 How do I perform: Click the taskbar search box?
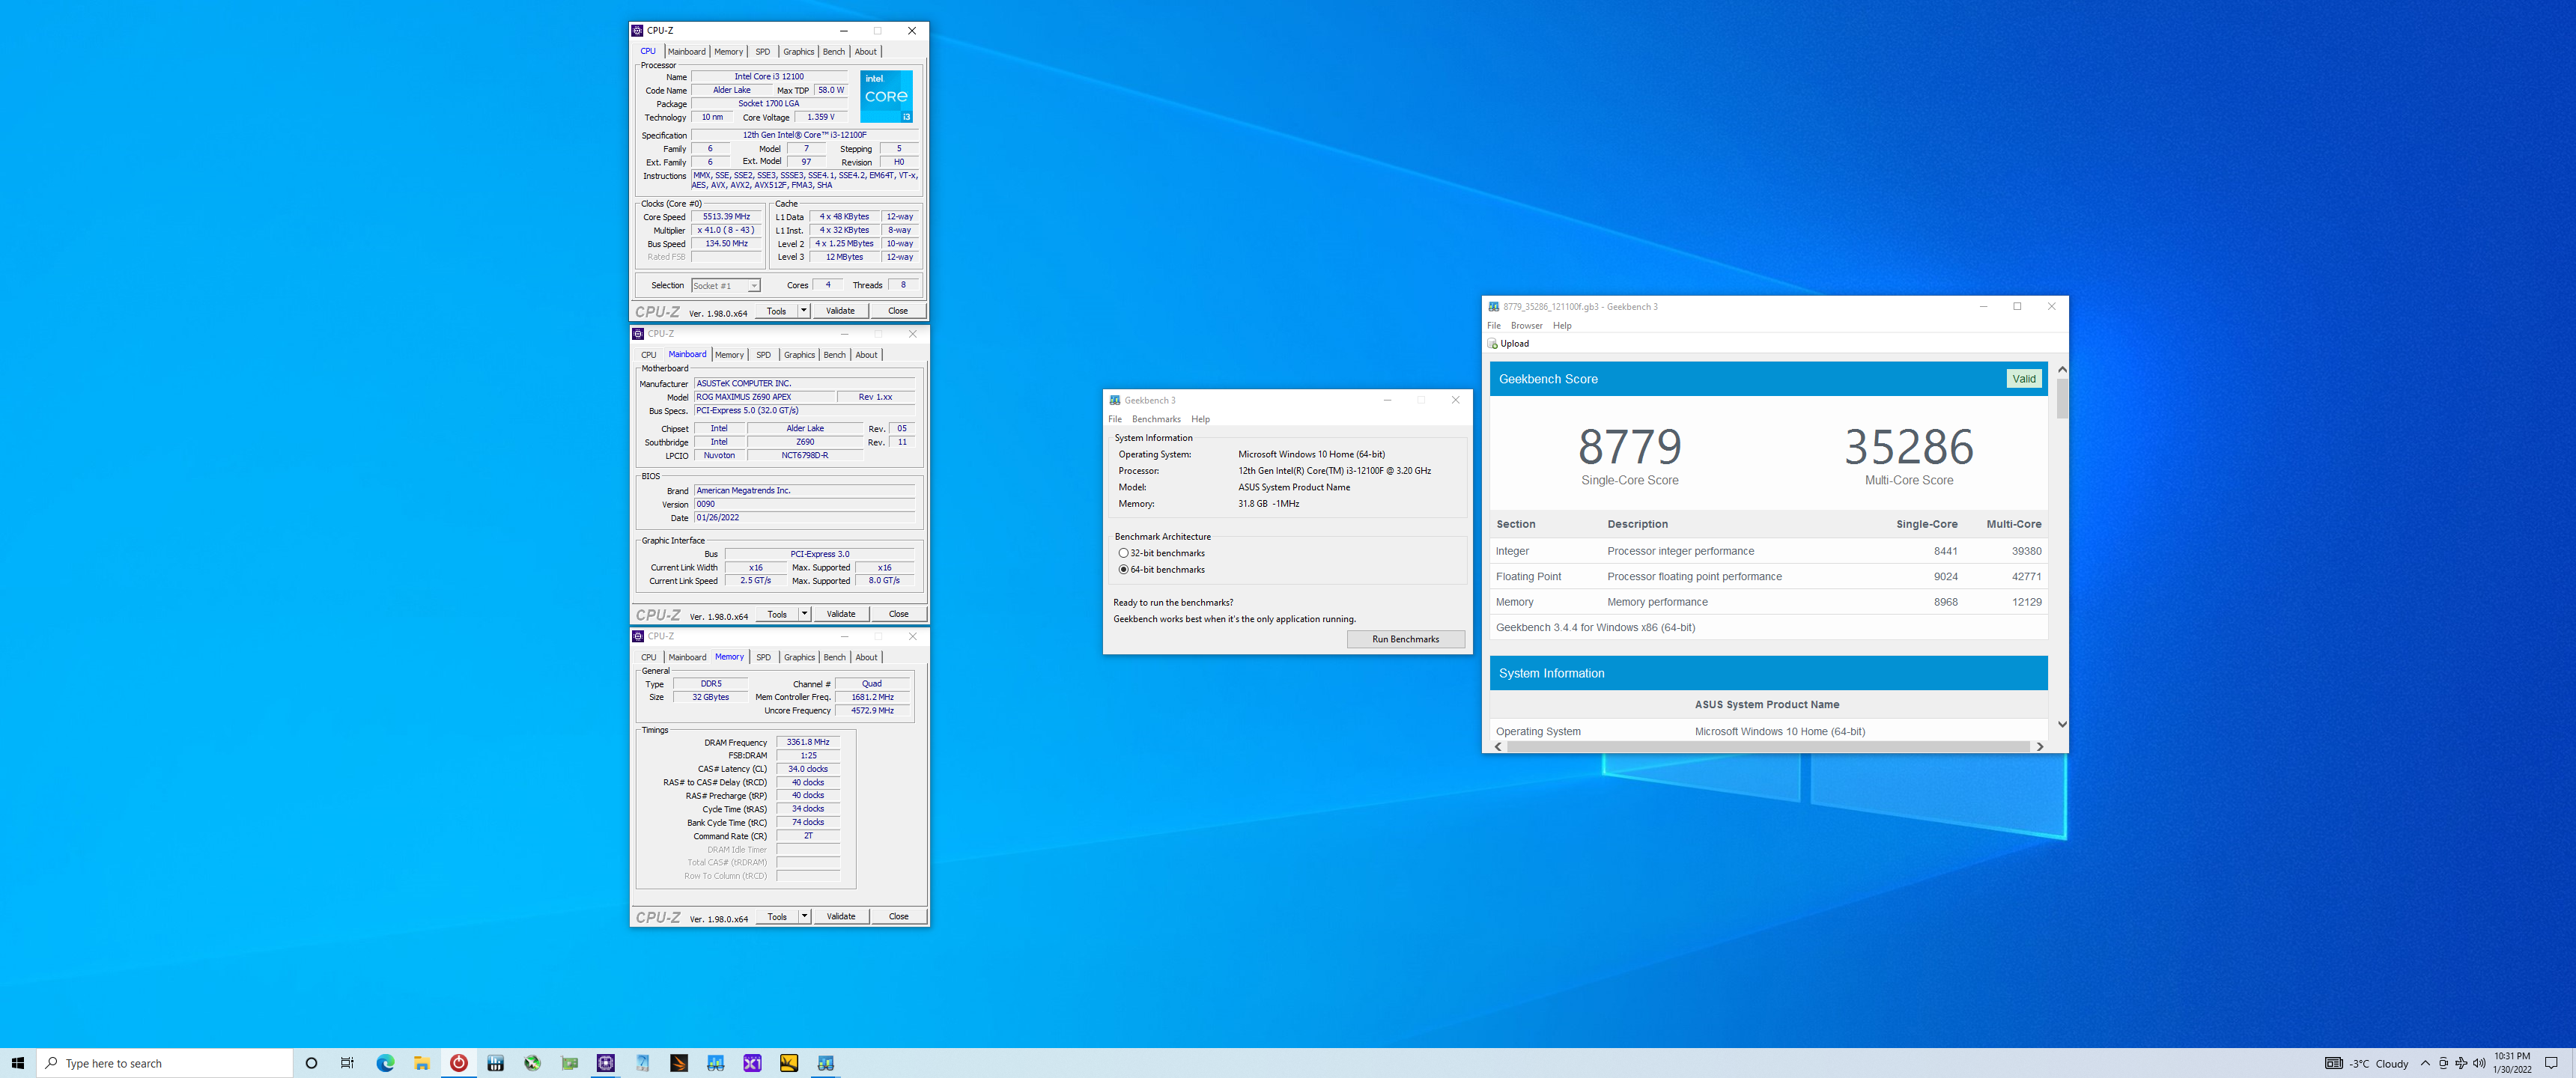click(165, 1063)
